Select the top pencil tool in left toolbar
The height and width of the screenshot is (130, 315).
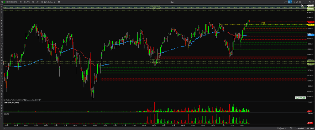tap(2, 7)
